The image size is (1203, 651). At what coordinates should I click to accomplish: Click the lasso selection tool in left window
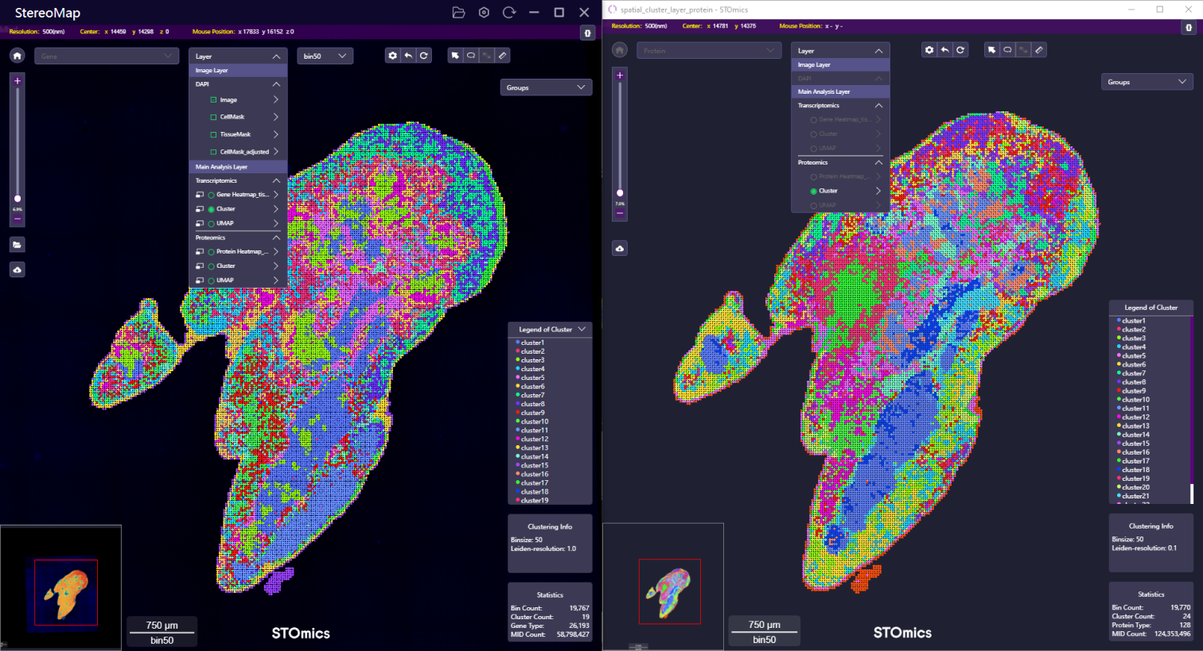(x=471, y=56)
